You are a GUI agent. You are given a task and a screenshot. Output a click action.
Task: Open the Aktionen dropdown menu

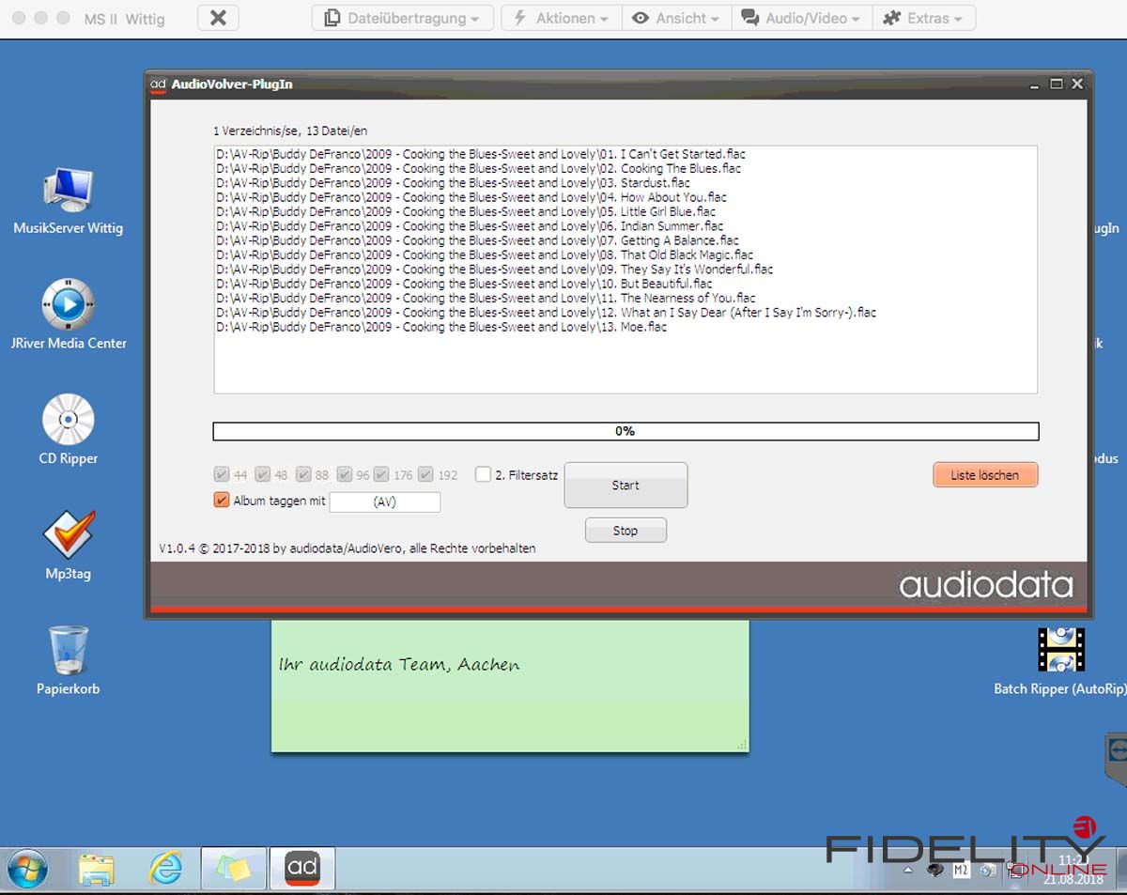click(561, 18)
